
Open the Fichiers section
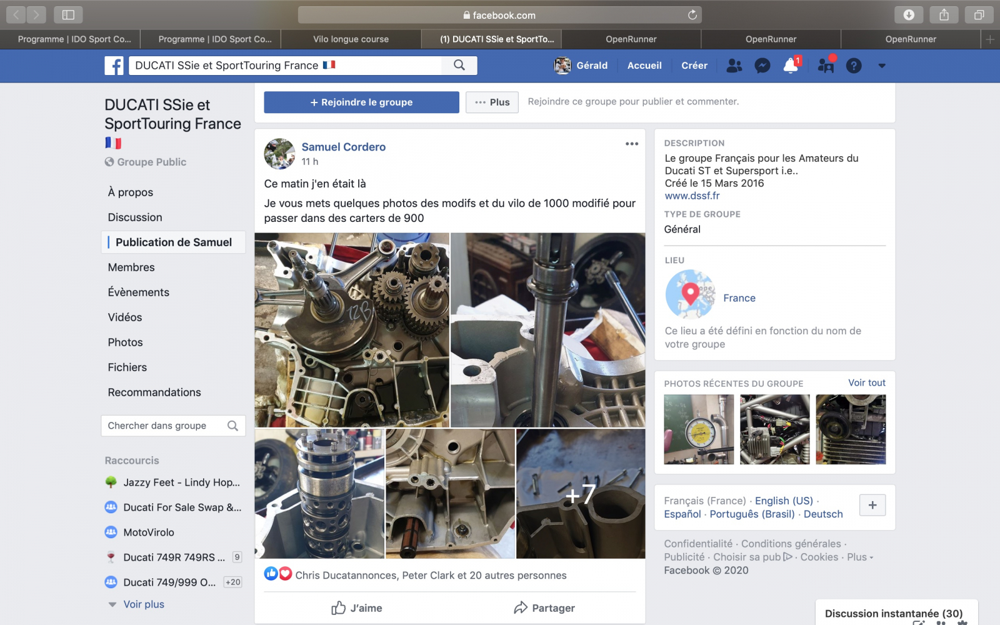click(127, 367)
